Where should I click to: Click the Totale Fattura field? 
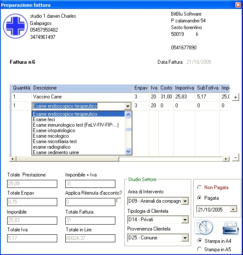tap(90, 220)
